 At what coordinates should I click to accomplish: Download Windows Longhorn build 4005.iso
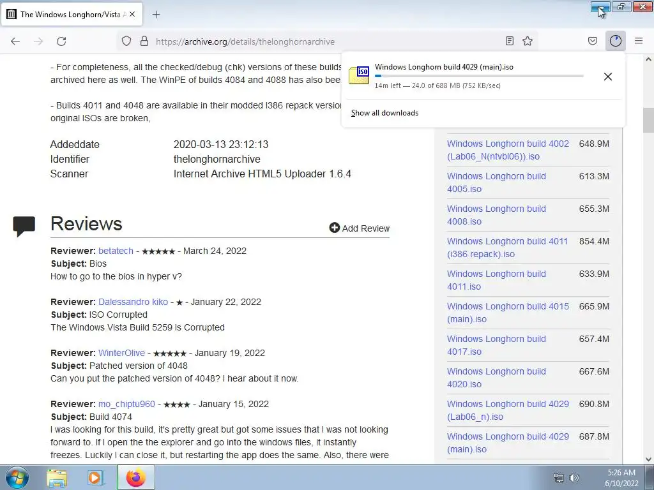point(496,182)
